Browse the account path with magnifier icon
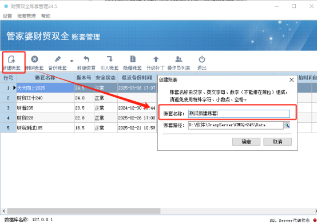 click(x=287, y=126)
